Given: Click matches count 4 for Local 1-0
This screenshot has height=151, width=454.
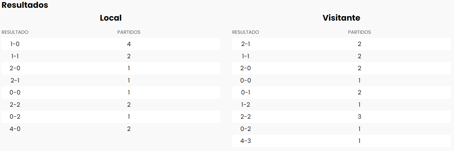Looking at the screenshot, I should [x=129, y=44].
